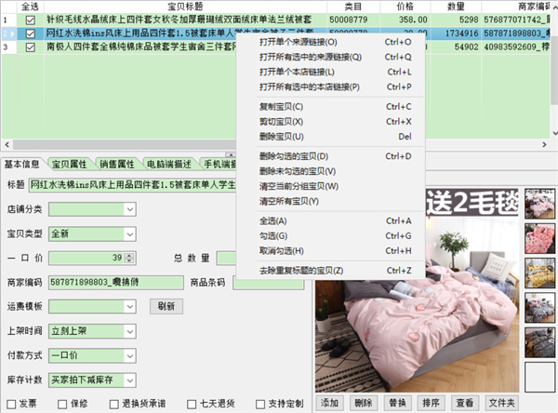Screen dimensions: 558x413
Task: Click the 排序 image button
Action: [431, 403]
